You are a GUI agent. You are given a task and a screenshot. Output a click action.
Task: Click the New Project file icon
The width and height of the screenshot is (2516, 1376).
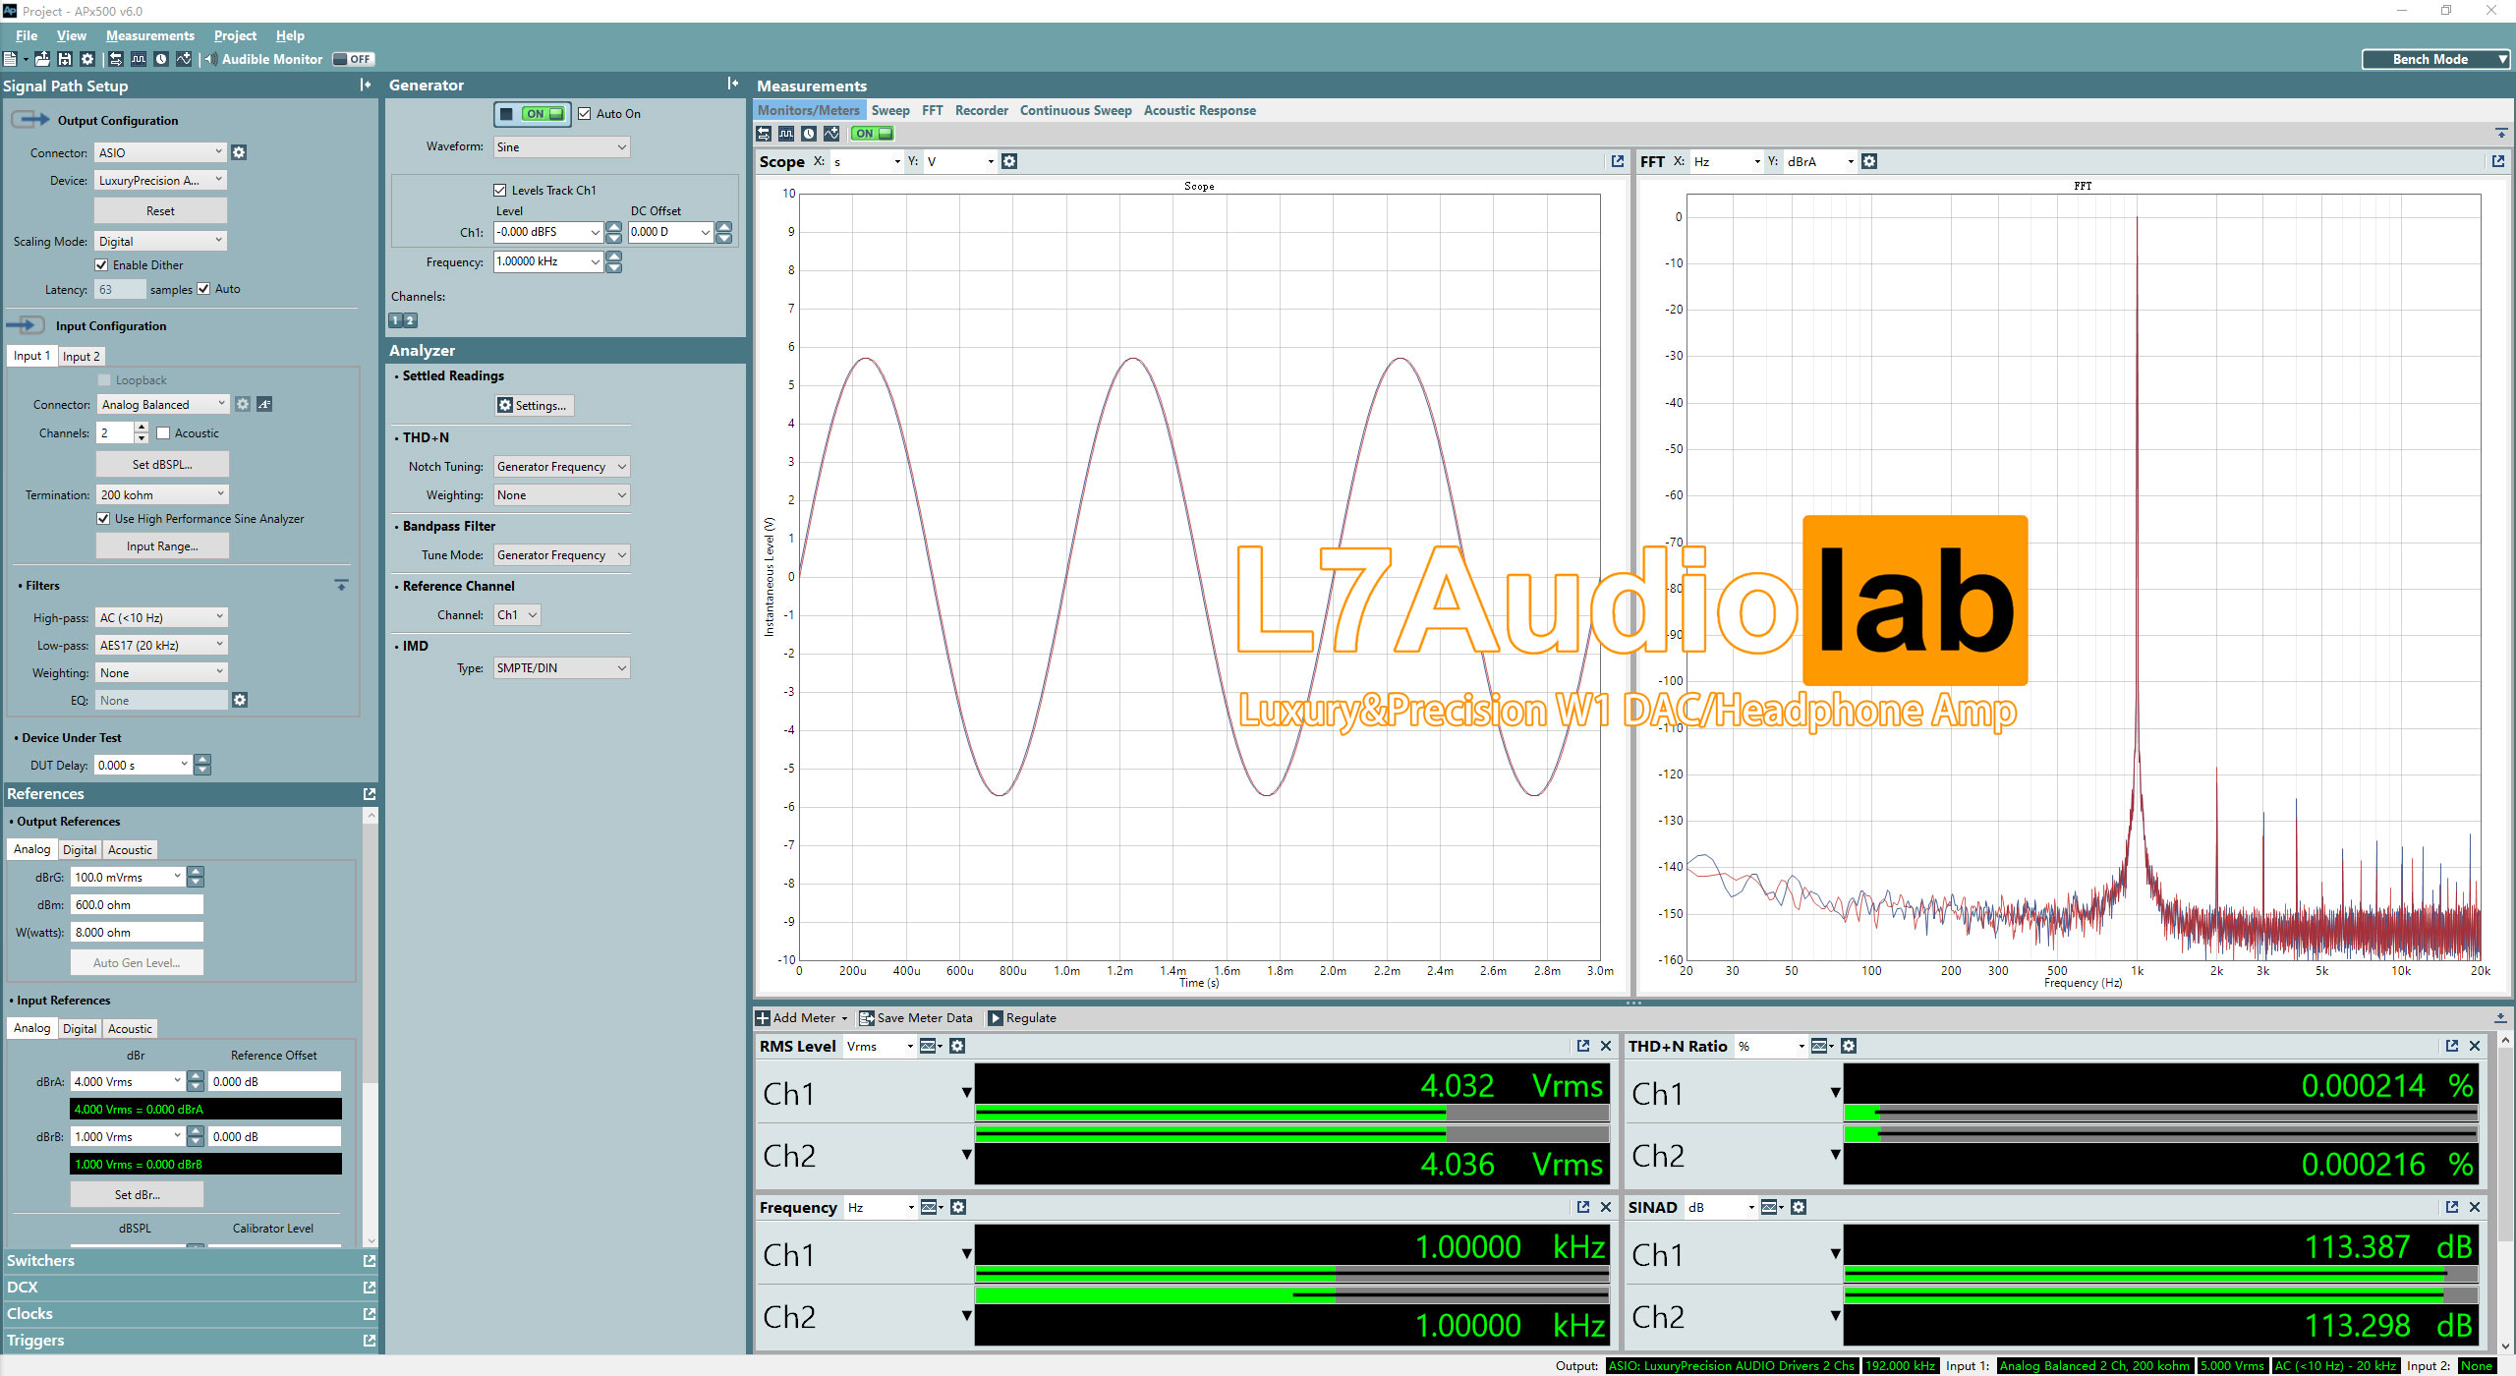(10, 59)
